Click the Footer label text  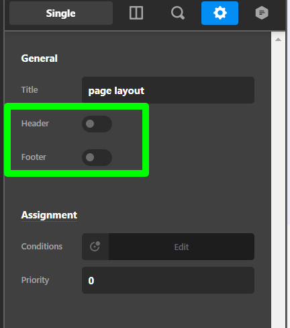(x=34, y=157)
